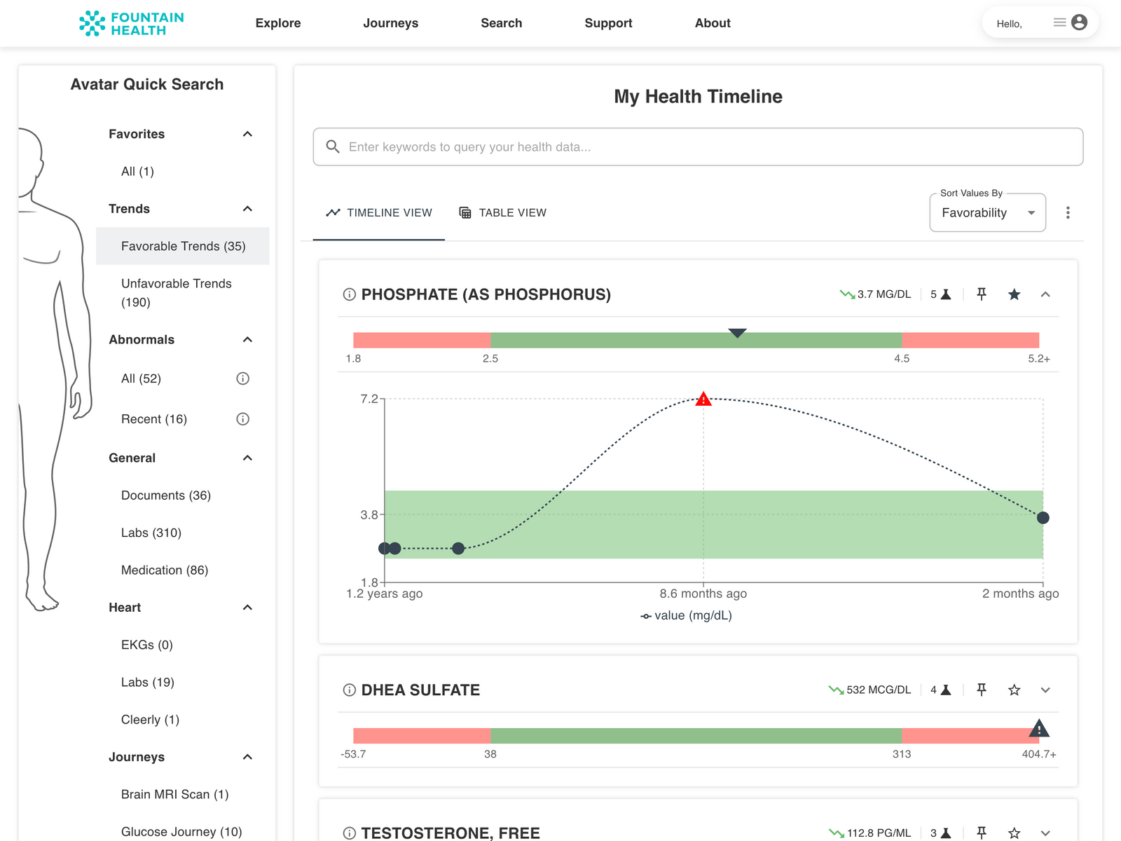Click the DHEA Sulfate info icon

click(349, 690)
